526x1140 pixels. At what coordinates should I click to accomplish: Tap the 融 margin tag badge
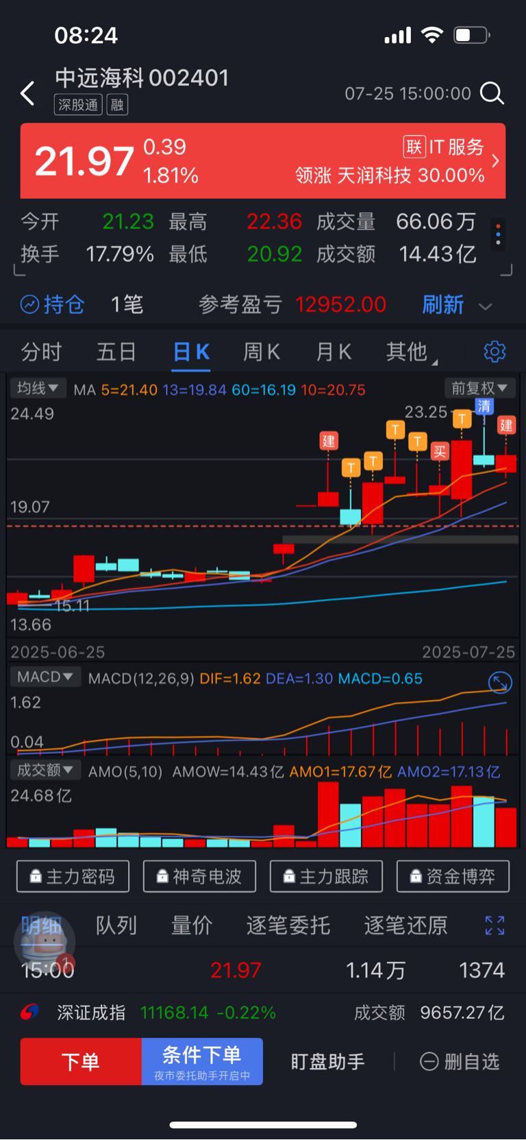[117, 105]
